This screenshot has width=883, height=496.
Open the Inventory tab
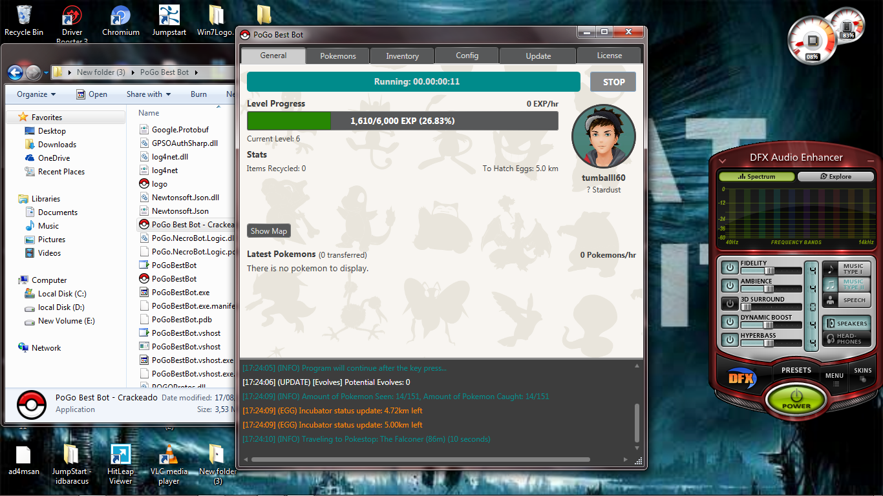click(402, 56)
